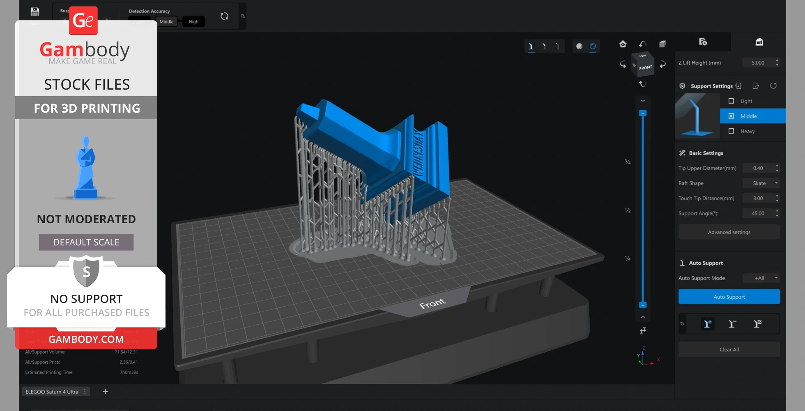This screenshot has height=411, width=805.
Task: Open the Raft Shape dropdown
Action: [x=761, y=183]
